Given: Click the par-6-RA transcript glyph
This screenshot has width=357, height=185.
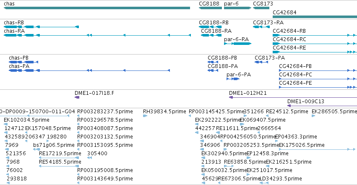Looking at the screenshot, I should (238, 44).
